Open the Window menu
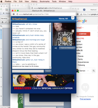This screenshot has width=98, height=108. (62, 1)
